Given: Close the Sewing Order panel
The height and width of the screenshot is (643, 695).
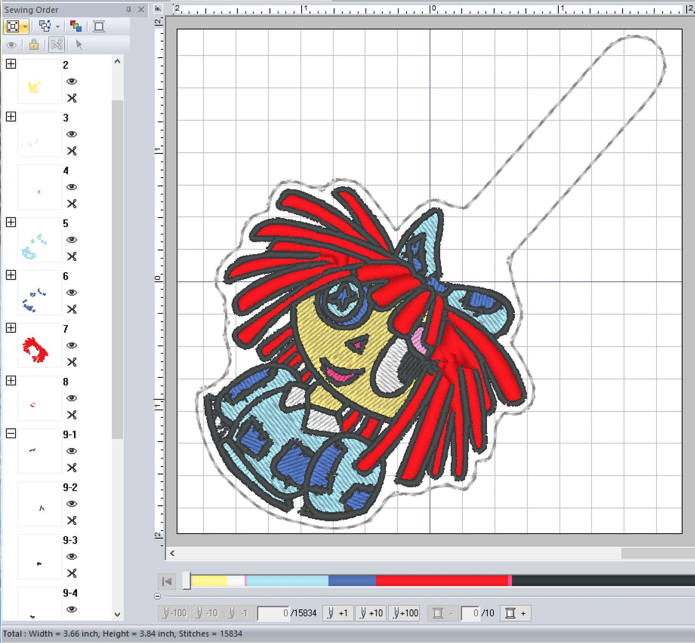Looking at the screenshot, I should coord(141,9).
